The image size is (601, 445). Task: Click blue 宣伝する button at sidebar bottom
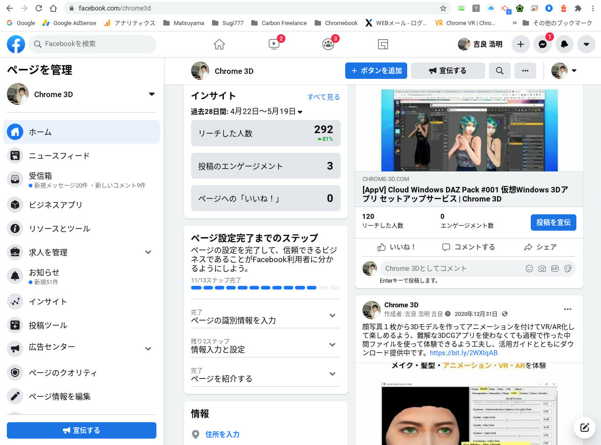tap(82, 430)
